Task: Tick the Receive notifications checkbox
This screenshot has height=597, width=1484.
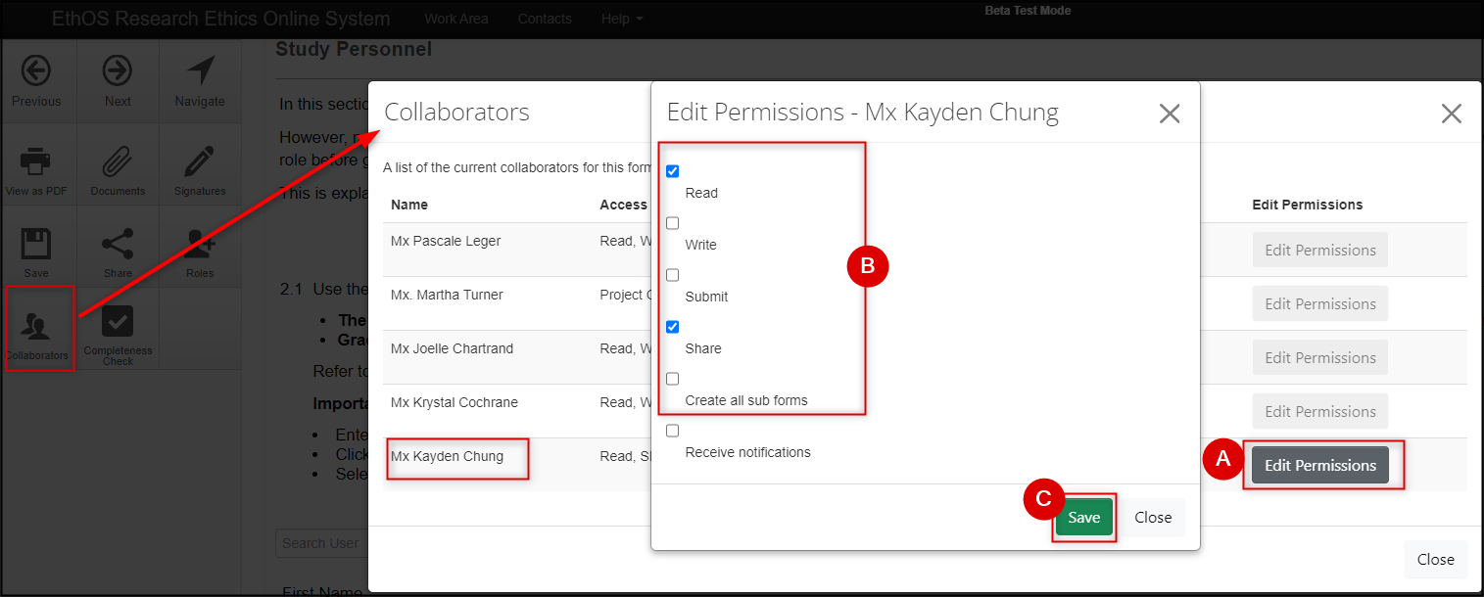Action: click(x=673, y=431)
